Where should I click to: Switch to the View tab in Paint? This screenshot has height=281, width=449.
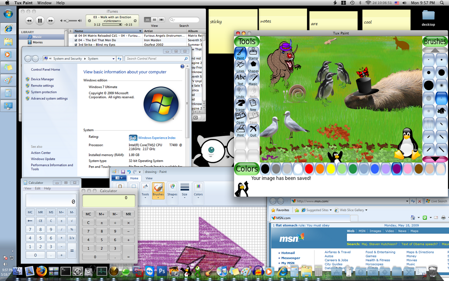point(149,178)
